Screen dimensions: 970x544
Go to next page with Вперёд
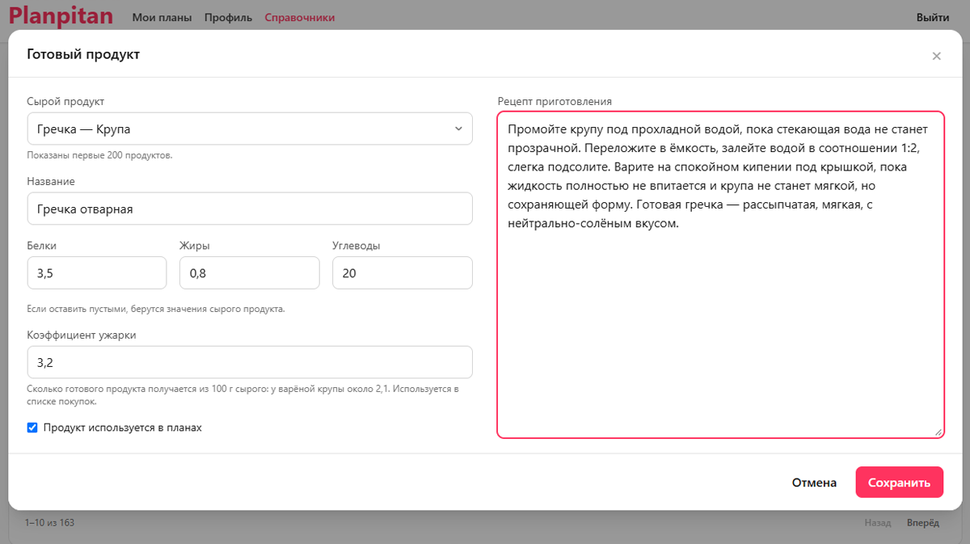[x=923, y=523]
